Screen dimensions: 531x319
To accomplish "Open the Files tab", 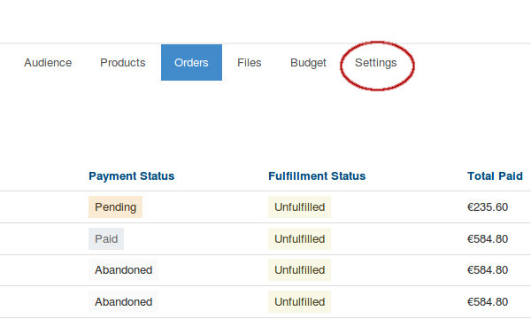I will coord(250,63).
